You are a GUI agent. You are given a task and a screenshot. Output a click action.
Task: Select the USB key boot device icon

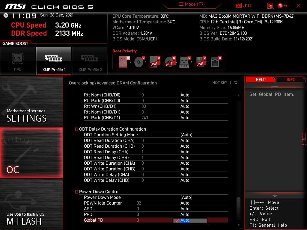[x=184, y=62]
